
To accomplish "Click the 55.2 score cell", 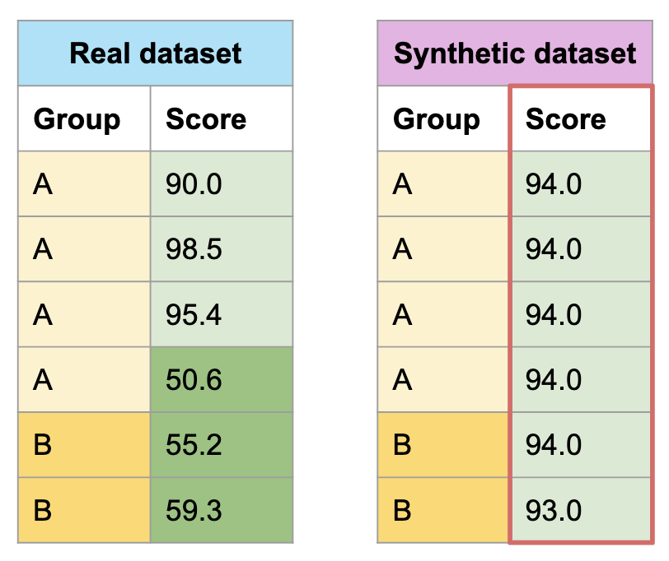I will tap(221, 444).
